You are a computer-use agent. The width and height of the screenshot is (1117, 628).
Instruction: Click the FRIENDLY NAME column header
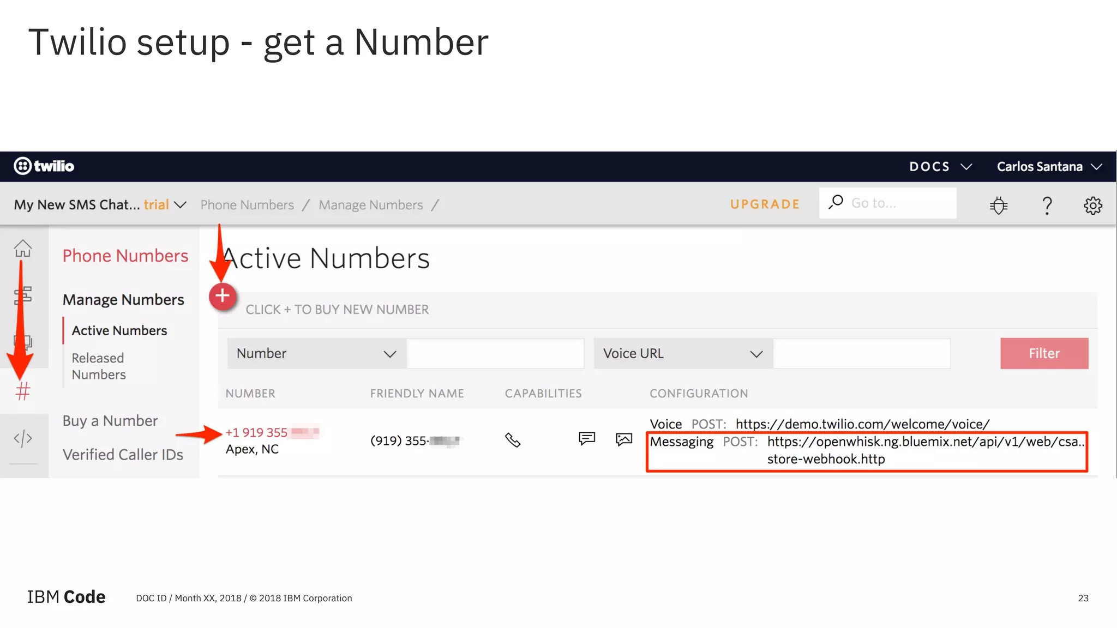coord(417,393)
